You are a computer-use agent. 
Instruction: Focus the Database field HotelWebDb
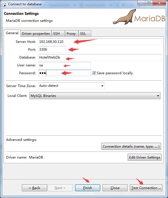(100, 57)
